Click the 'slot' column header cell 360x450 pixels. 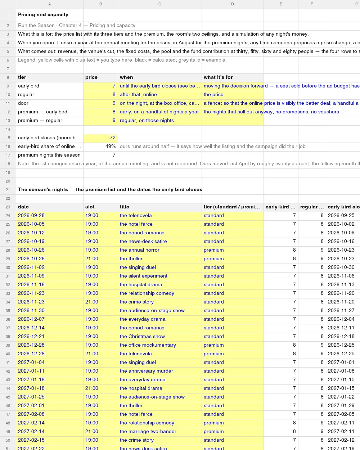coord(101,207)
